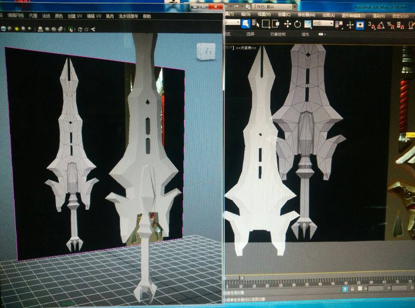
Task: Open the 渲染(R) menu
Action: [379, 16]
